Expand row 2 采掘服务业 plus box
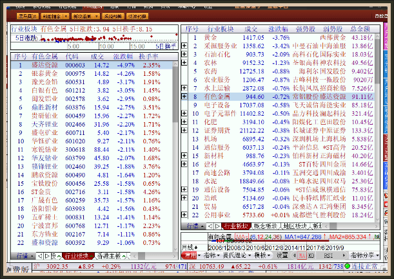Screen dimensions: 394x279 point(184,46)
